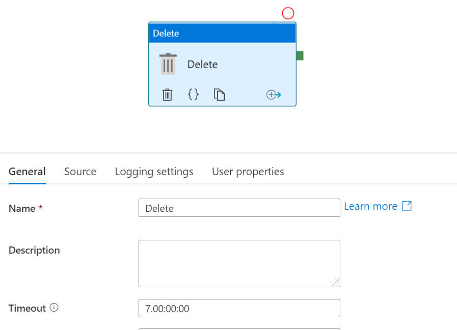Click the info icon beside Timeout
457x330 pixels.
[x=54, y=308]
